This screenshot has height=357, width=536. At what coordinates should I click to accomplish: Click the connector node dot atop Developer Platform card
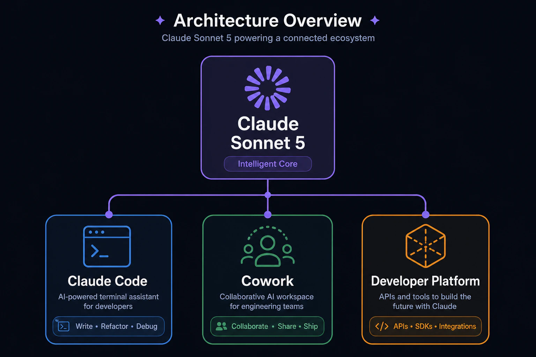[425, 214]
